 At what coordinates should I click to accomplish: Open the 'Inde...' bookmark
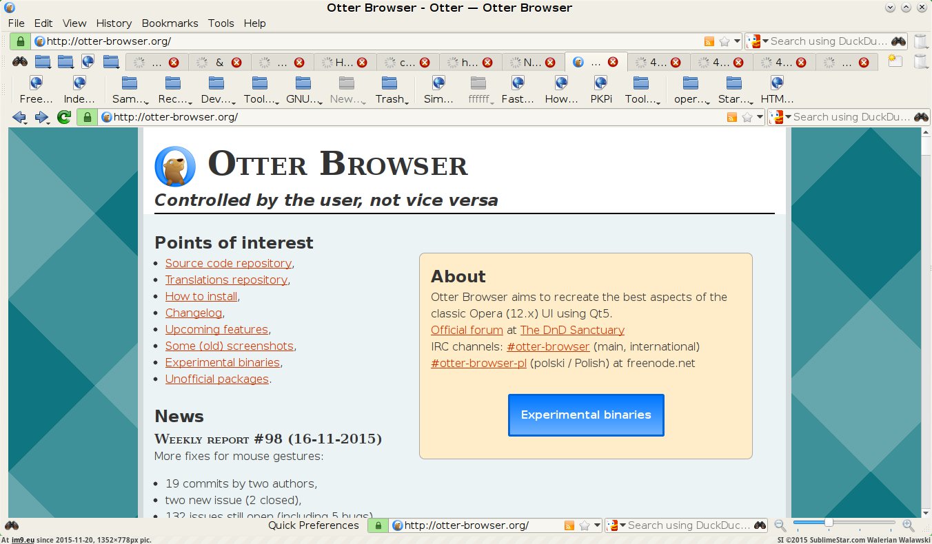pyautogui.click(x=79, y=90)
